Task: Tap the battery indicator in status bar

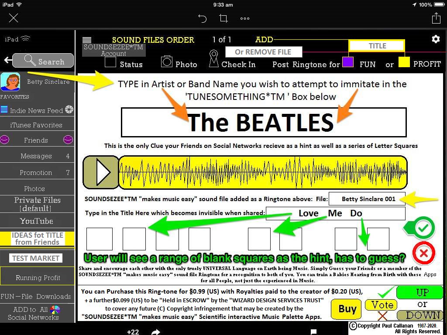Action: coord(439,4)
